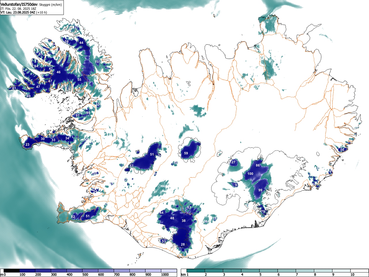
Task: Click visibility value 33 on the map
Action: click(53, 140)
